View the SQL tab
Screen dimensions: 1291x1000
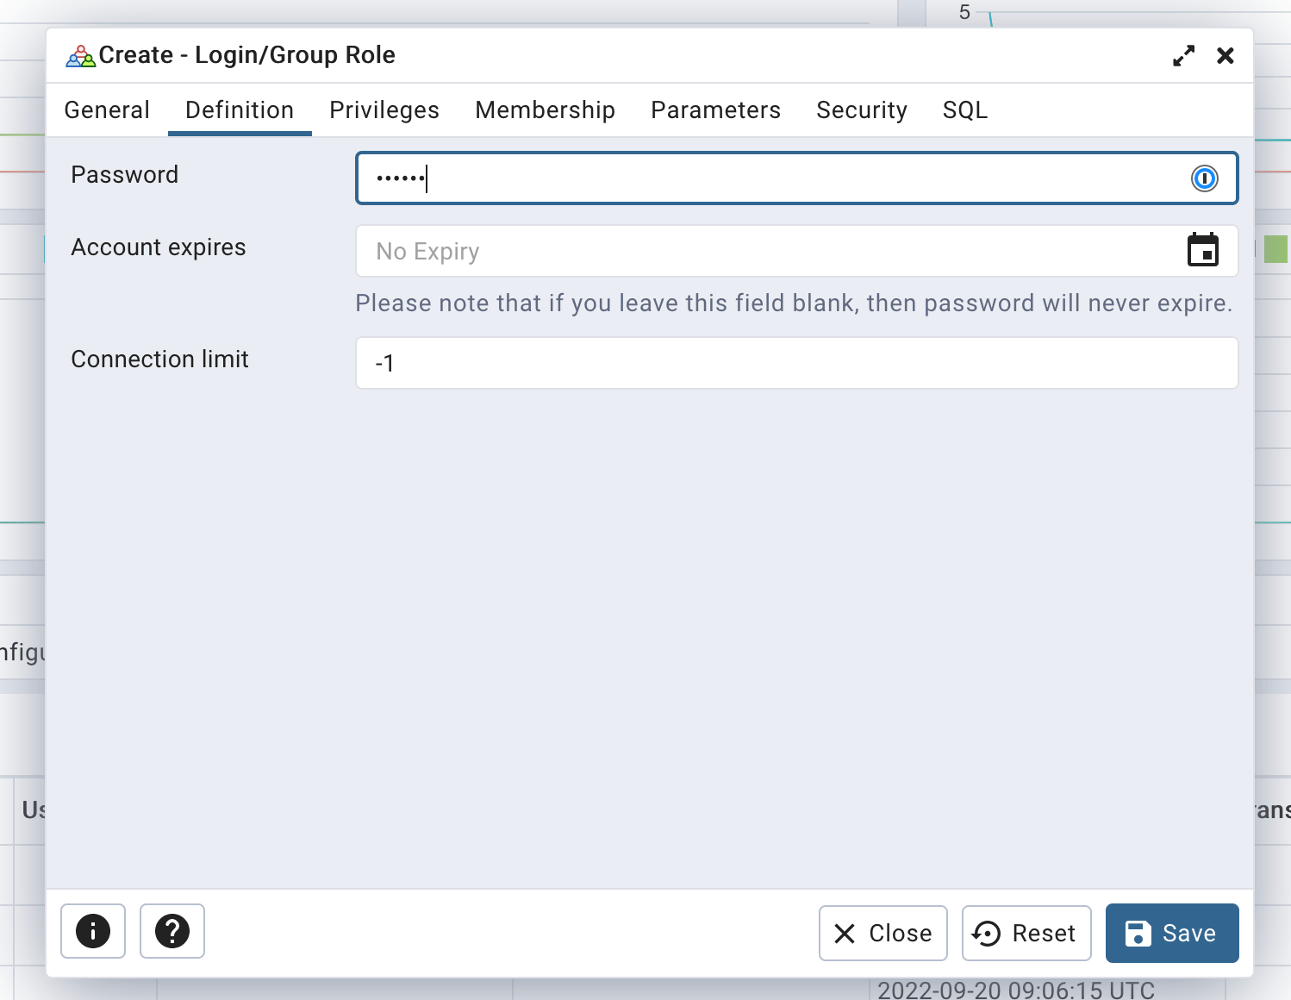tap(964, 110)
